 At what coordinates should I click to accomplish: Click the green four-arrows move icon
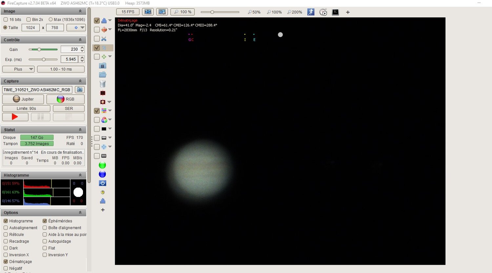(x=104, y=57)
